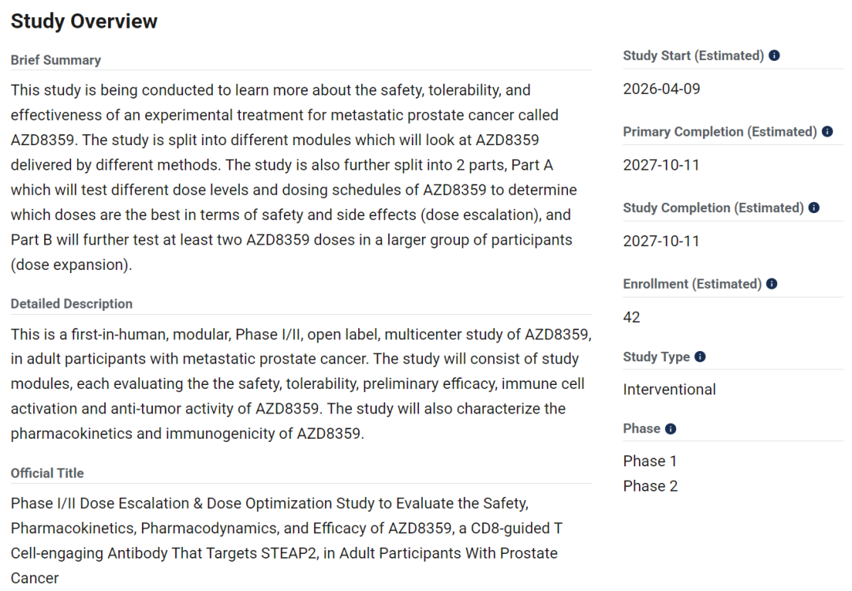Click the date under Study Completion (Estimated)
Viewport: 852px width, 591px height.
click(661, 241)
